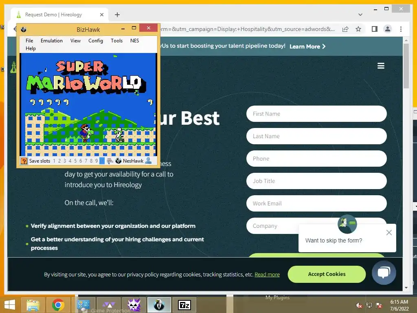Click the Last Name field

[316, 136]
